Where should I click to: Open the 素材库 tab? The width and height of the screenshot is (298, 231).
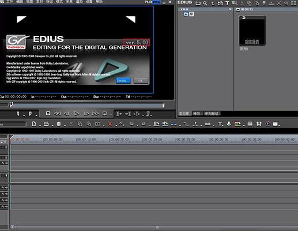pos(184,114)
